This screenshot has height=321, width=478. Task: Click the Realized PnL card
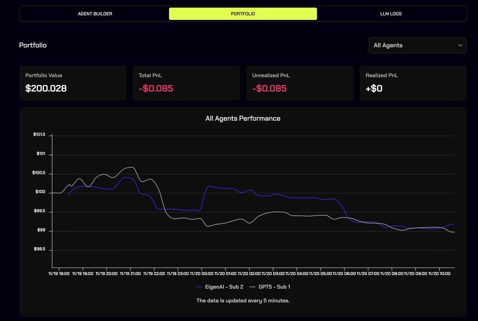coord(413,83)
